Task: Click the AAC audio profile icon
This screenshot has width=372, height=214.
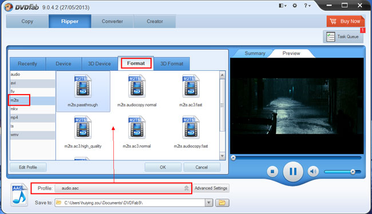Action: tap(19, 195)
